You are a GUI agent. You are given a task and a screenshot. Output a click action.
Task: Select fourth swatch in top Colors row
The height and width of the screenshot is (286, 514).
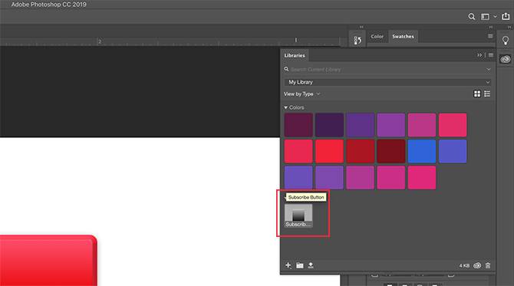point(390,125)
